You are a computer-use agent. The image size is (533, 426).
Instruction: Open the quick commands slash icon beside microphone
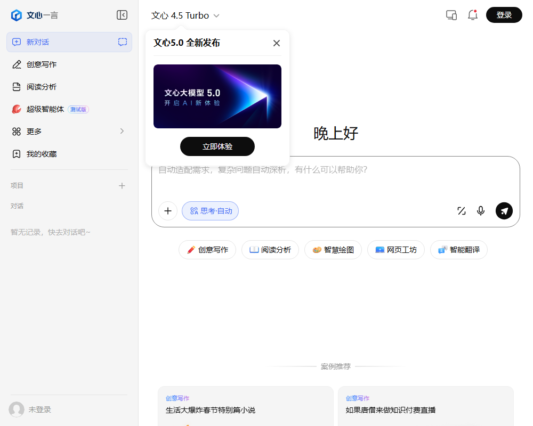[461, 211]
